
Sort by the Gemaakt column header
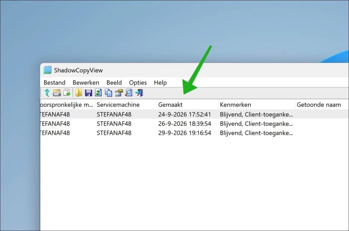[187, 105]
